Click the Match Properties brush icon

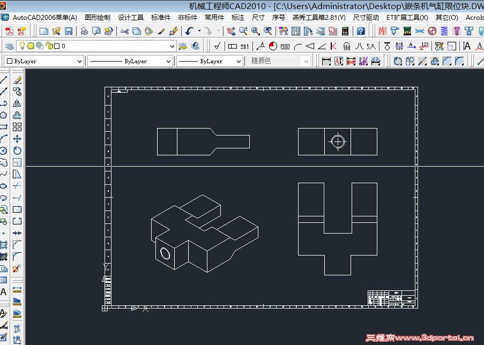pos(161,31)
